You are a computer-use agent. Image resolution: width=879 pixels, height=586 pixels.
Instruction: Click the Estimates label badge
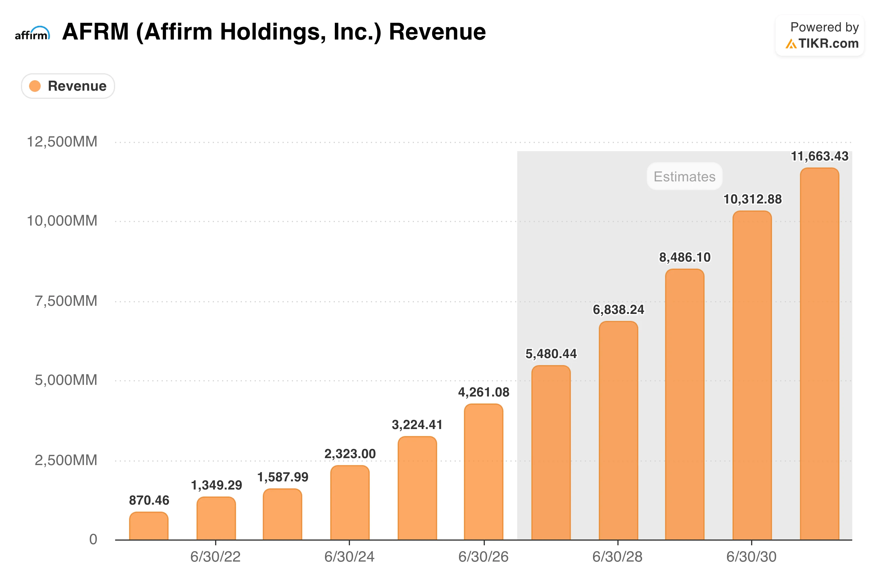click(684, 176)
